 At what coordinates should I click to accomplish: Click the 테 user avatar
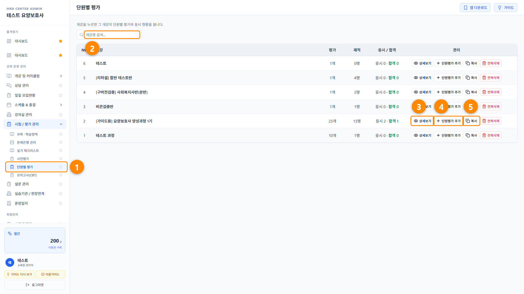[10, 262]
